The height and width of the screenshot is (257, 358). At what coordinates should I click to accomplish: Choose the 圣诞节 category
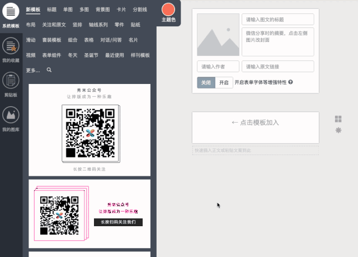coord(91,55)
